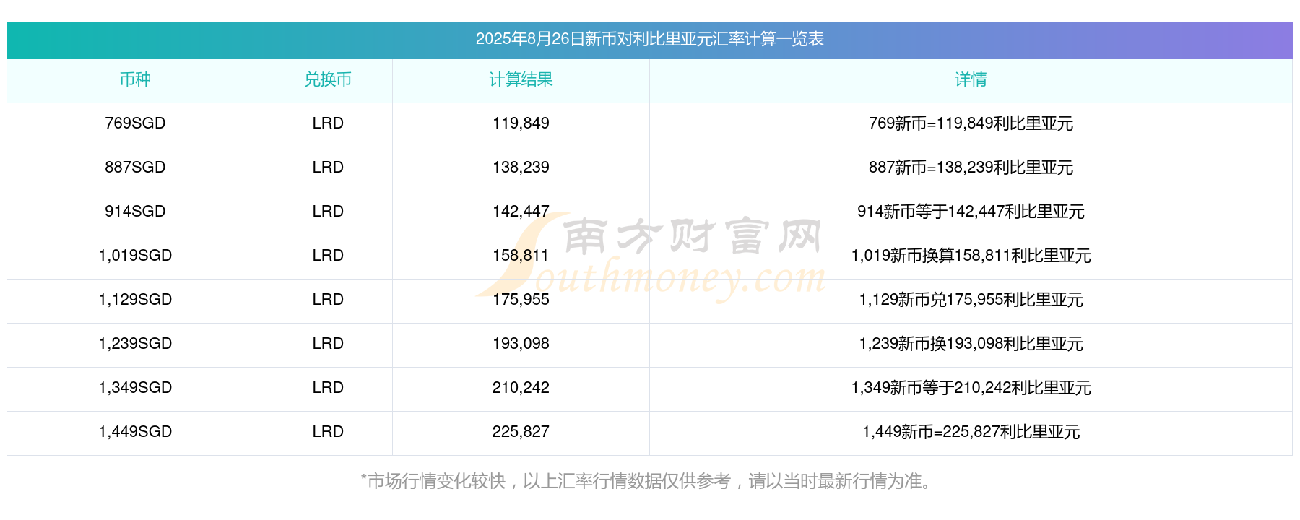1300x520 pixels.
Task: Click LRD in the 1,239SGD row
Action: click(328, 344)
